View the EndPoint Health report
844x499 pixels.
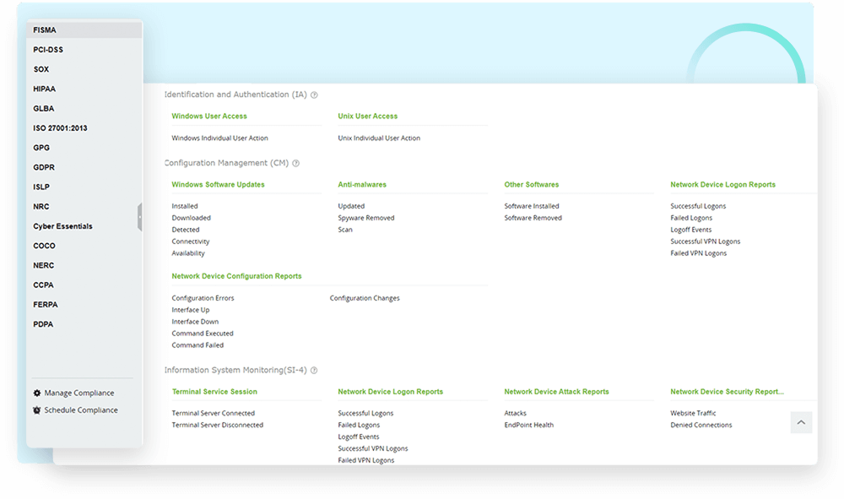pyautogui.click(x=528, y=426)
